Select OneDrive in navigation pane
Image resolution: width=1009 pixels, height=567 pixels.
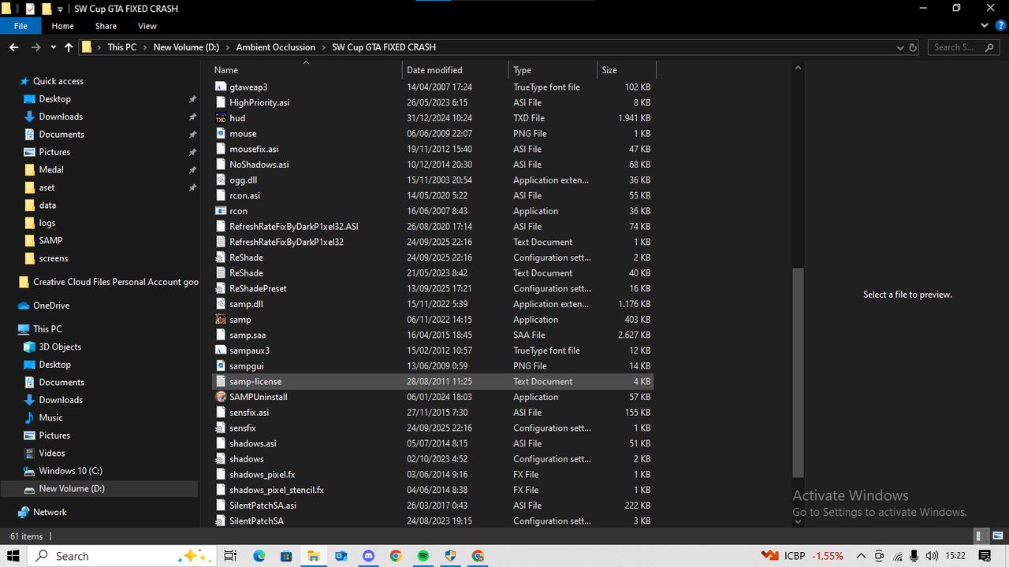point(51,306)
